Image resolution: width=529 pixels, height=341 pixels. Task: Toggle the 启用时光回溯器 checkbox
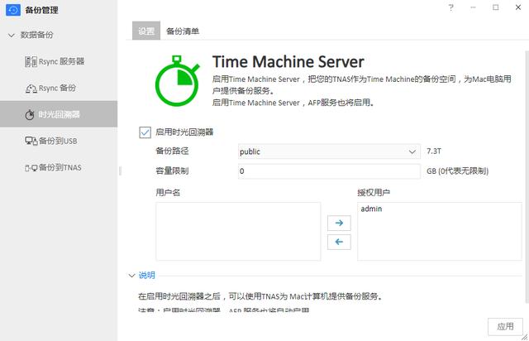click(145, 132)
